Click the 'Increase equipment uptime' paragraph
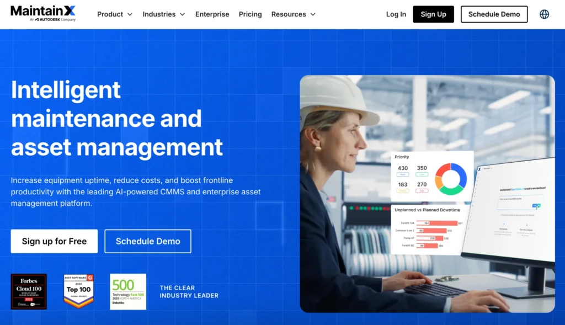The height and width of the screenshot is (325, 565). [x=136, y=191]
